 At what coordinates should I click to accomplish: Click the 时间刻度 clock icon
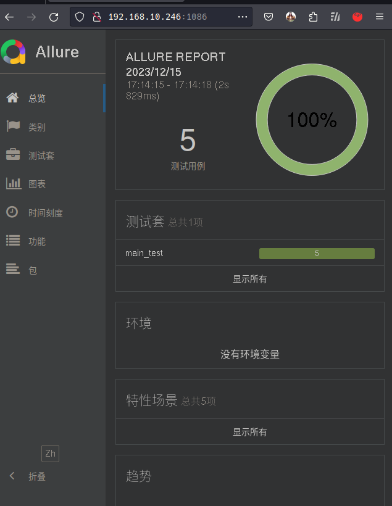[x=12, y=212]
